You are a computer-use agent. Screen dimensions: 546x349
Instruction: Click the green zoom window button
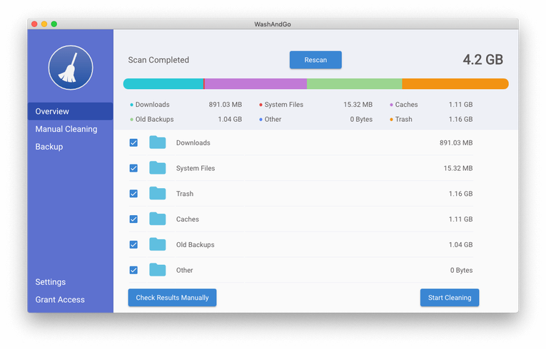[x=54, y=24]
